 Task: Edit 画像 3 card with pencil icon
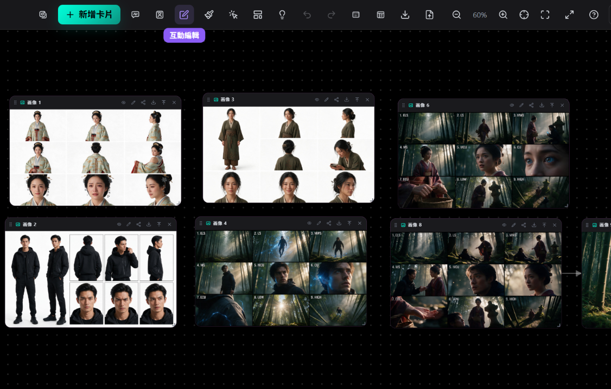point(327,100)
